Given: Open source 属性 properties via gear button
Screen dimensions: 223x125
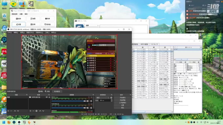Looking at the screenshot, I should [x=41, y=91].
